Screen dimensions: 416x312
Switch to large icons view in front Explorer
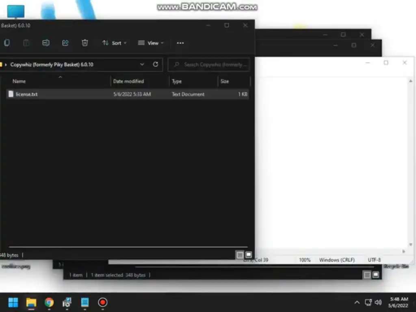pos(249,255)
